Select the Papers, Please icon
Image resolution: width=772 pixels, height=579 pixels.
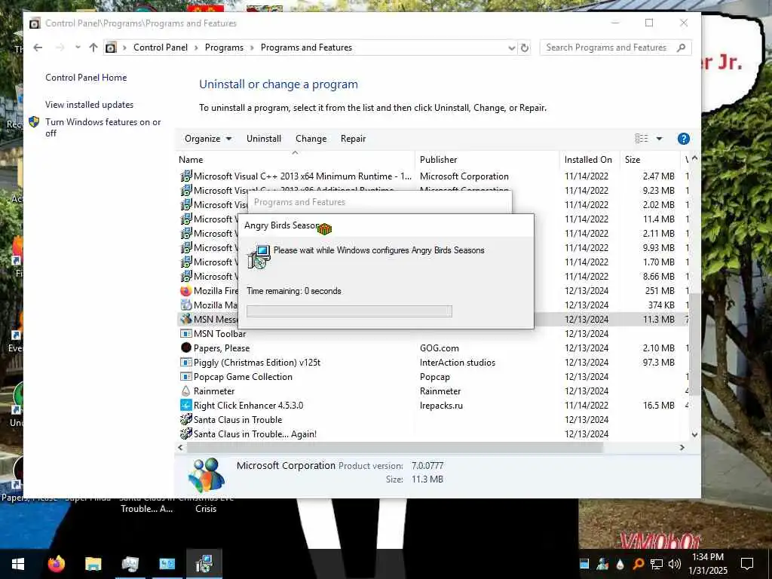coord(186,348)
